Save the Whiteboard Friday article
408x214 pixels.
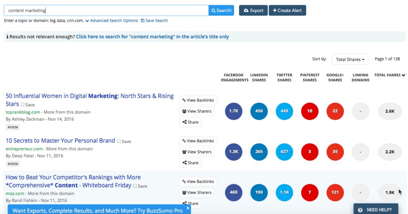(x=140, y=186)
